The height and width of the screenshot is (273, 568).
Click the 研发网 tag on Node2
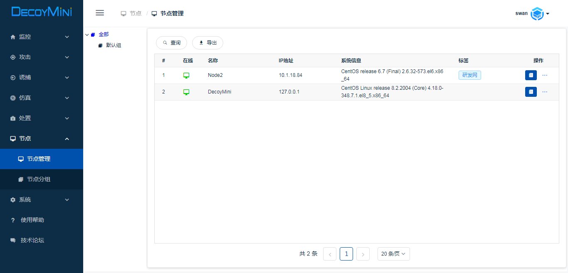pyautogui.click(x=469, y=75)
